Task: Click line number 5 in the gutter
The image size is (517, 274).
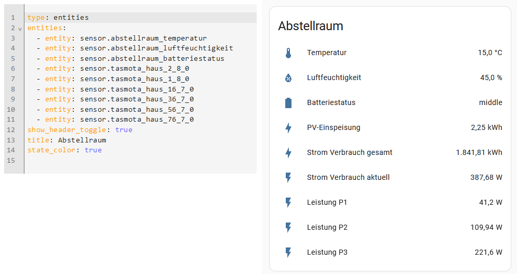Action: (x=13, y=59)
